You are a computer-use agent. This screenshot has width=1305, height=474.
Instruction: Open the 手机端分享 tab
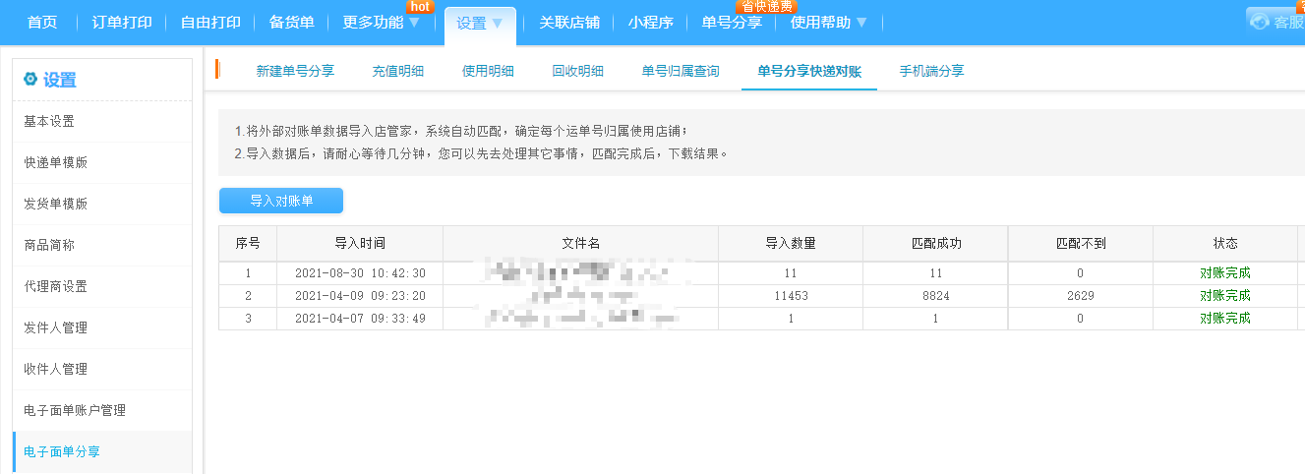pyautogui.click(x=931, y=71)
